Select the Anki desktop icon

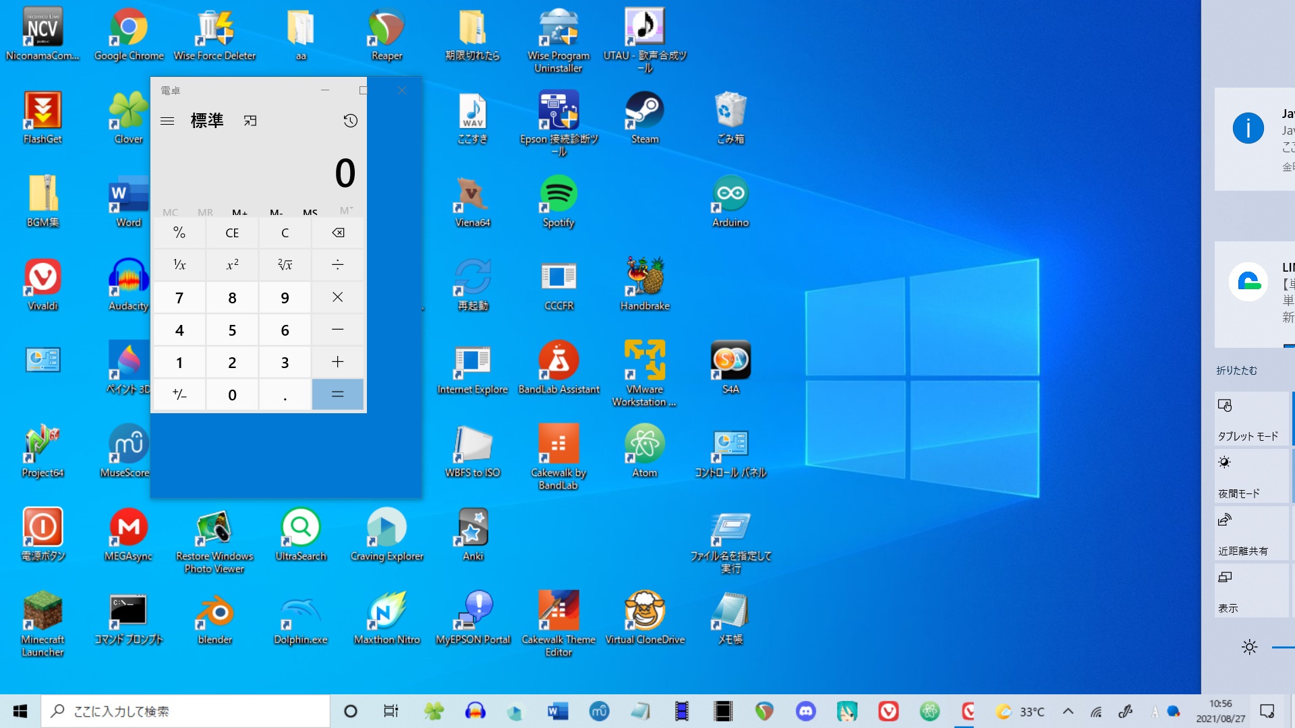[x=473, y=535]
